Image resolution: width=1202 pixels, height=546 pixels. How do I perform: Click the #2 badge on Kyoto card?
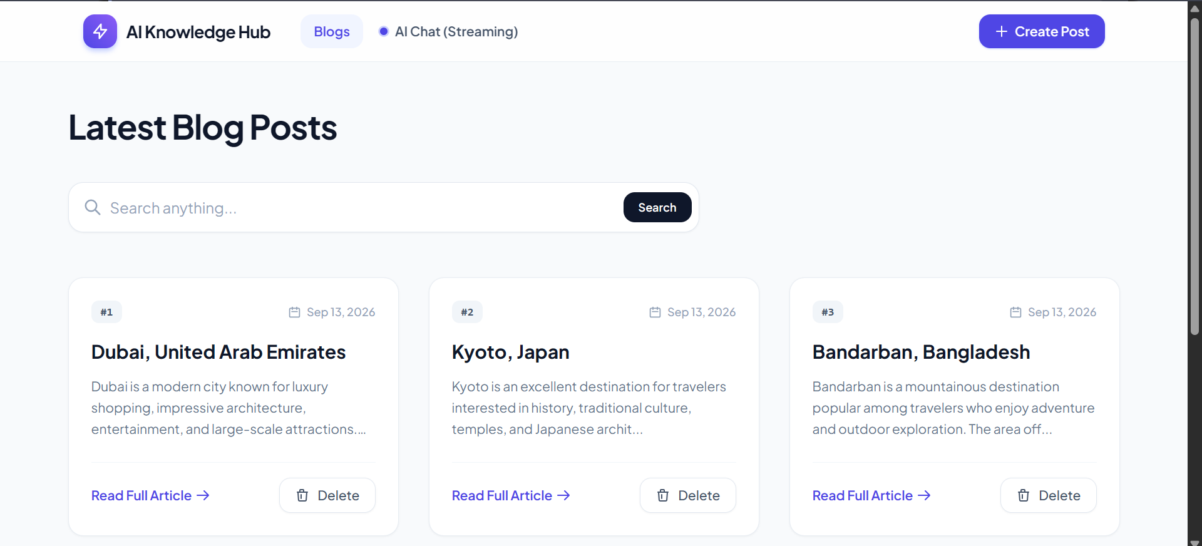[467, 312]
